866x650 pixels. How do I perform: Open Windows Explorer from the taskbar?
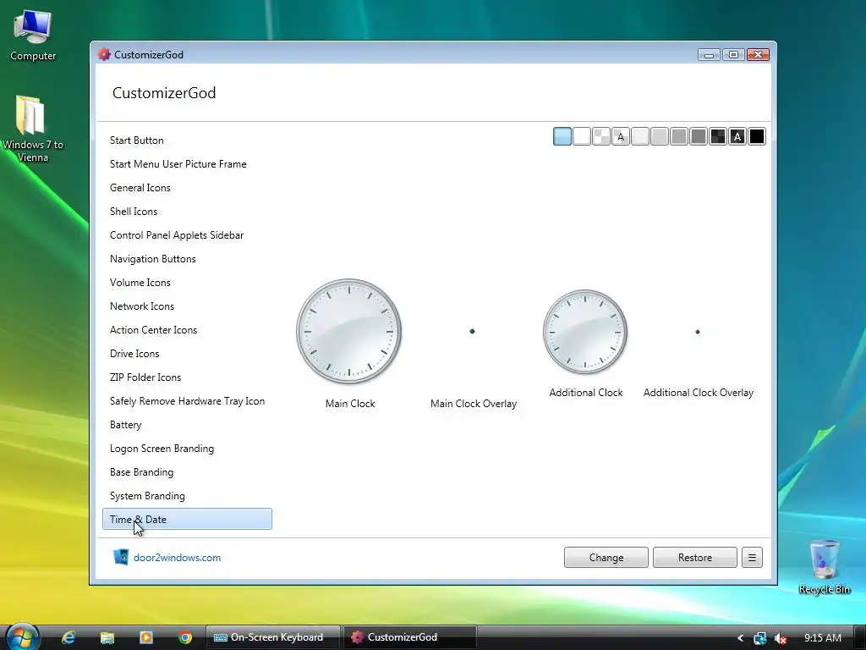(x=107, y=637)
